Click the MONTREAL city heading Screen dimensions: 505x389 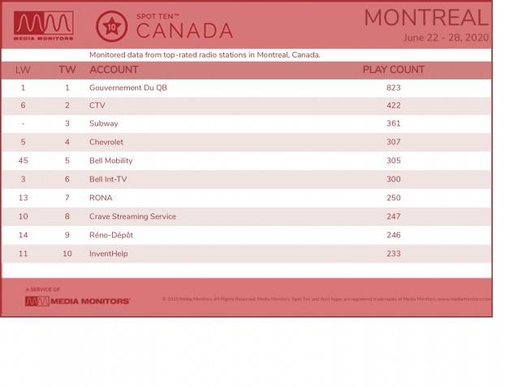coord(426,18)
